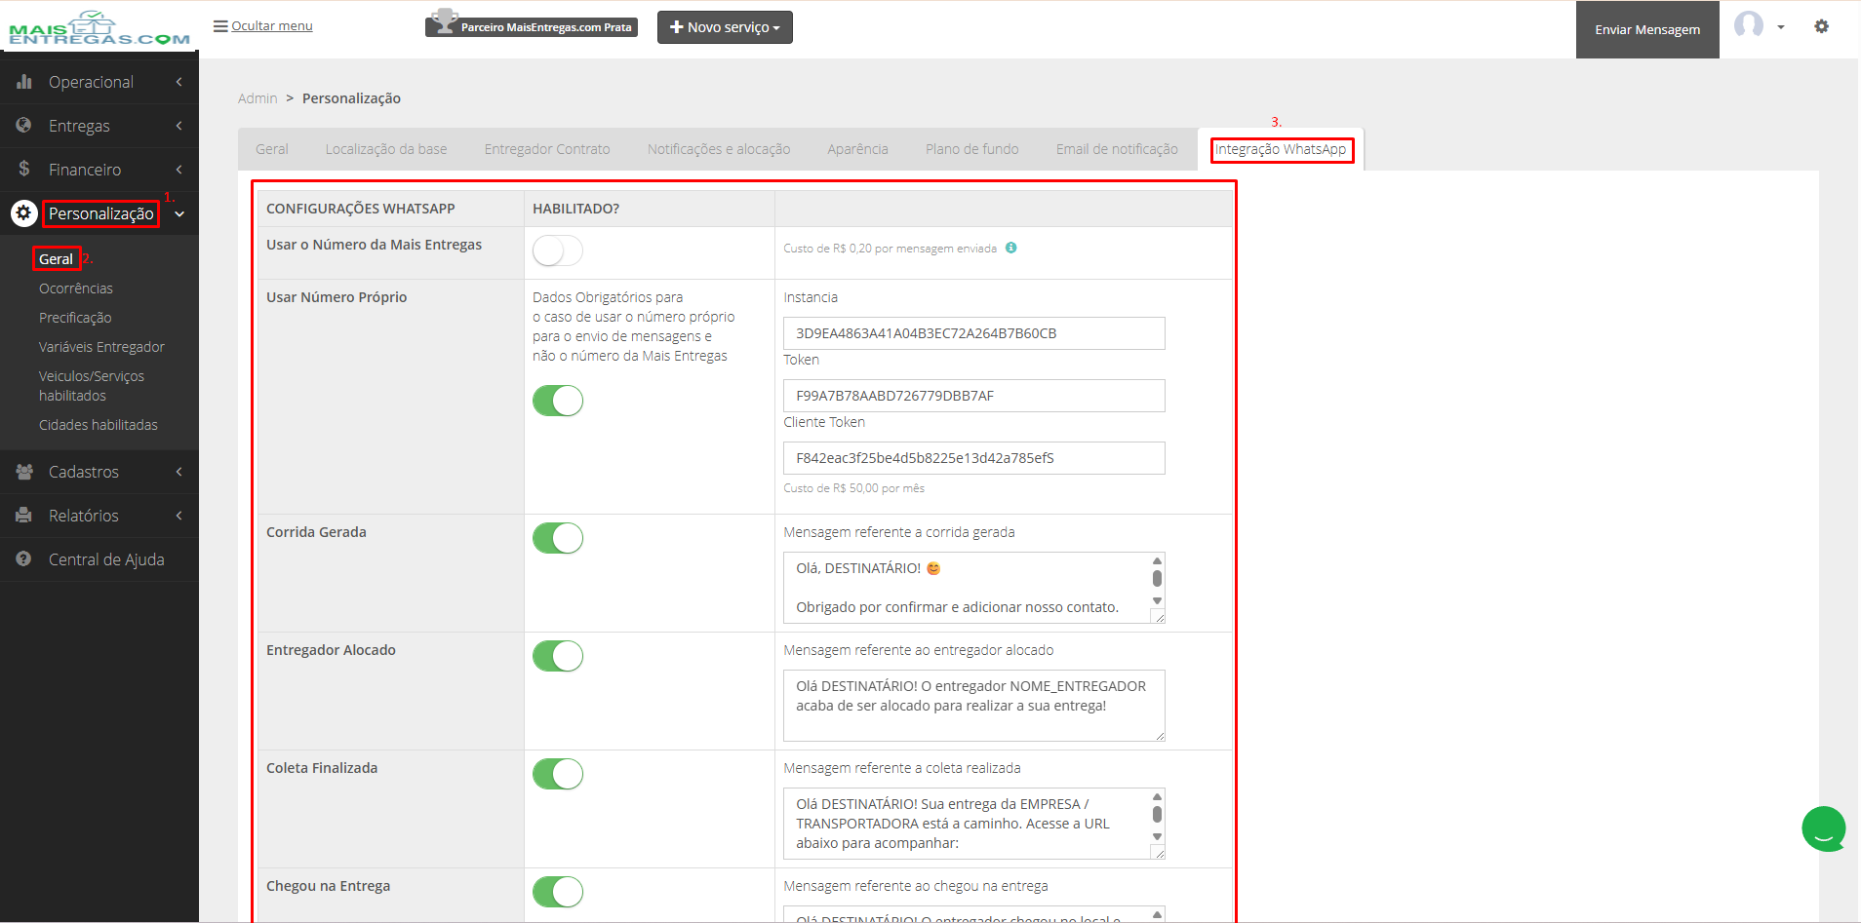The image size is (1861, 923).
Task: Open the Precificação sidebar link
Action: (75, 318)
